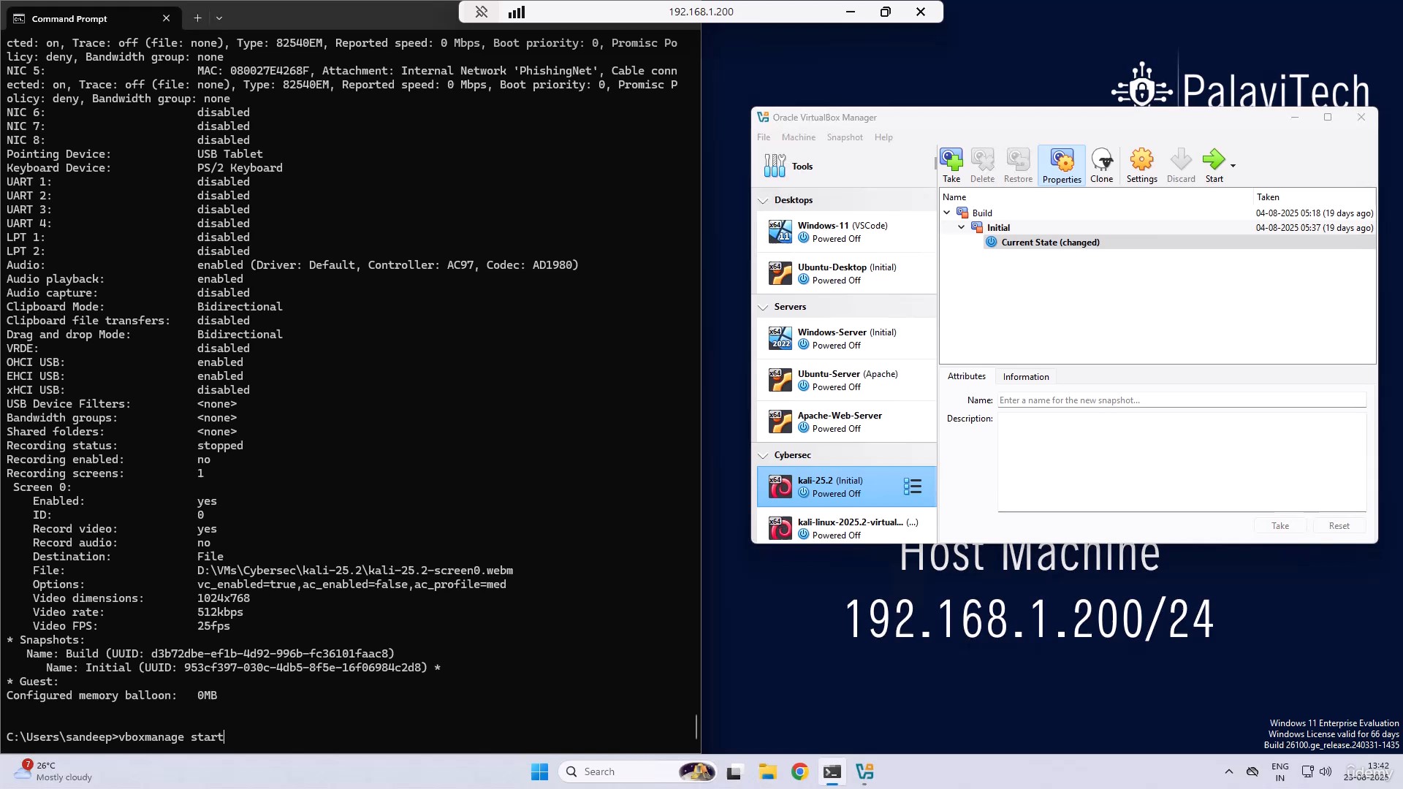This screenshot has width=1403, height=789.
Task: Open Task View from the taskbar
Action: click(x=734, y=771)
